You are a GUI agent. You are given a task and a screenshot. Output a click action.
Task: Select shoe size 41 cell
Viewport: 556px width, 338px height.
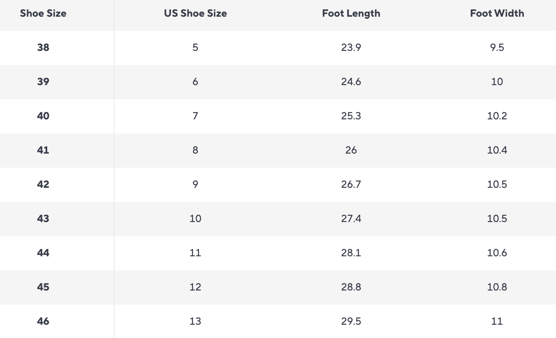coord(43,150)
